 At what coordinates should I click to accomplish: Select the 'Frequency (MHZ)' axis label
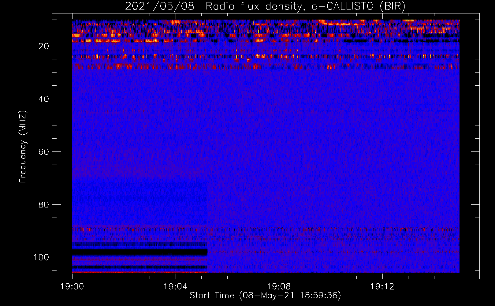(x=23, y=147)
